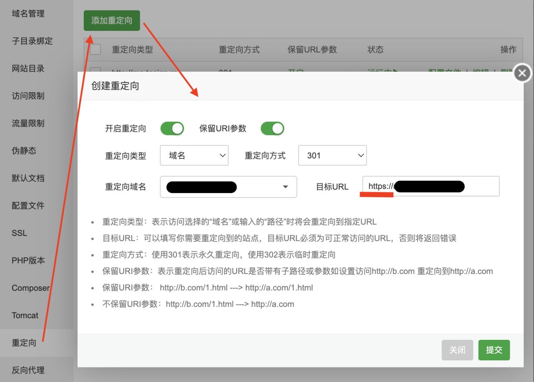
Task: Close the dialog with the circular X icon
Action: [x=522, y=73]
